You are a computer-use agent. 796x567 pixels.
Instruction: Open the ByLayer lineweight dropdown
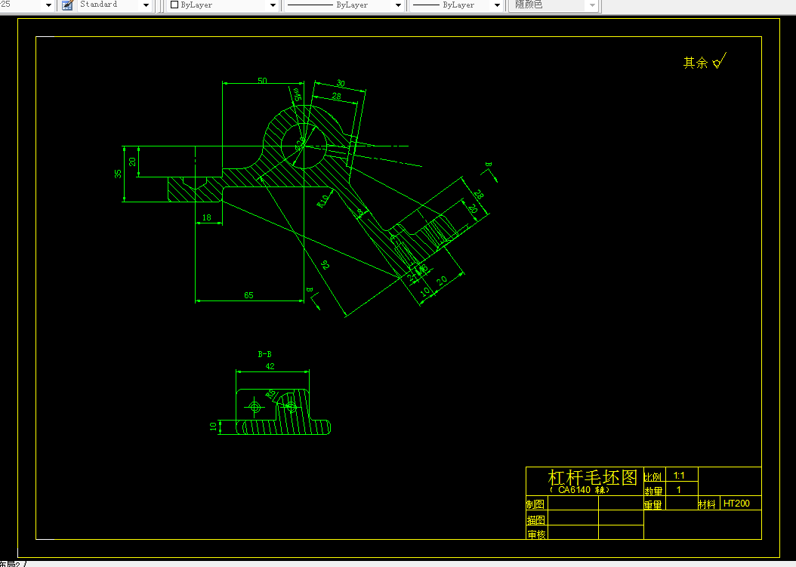coord(456,5)
